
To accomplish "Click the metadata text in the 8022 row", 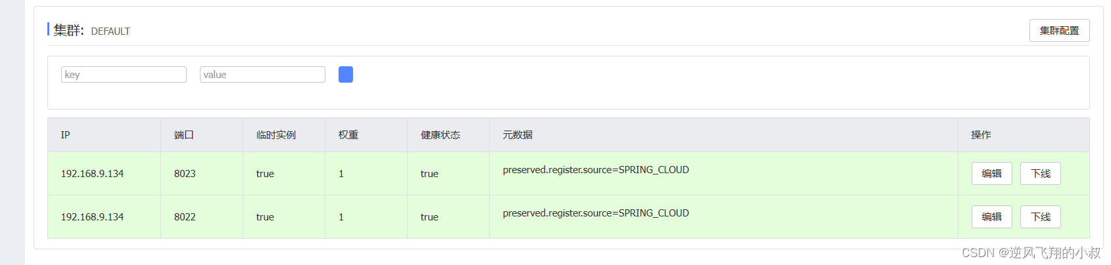I will click(x=596, y=213).
